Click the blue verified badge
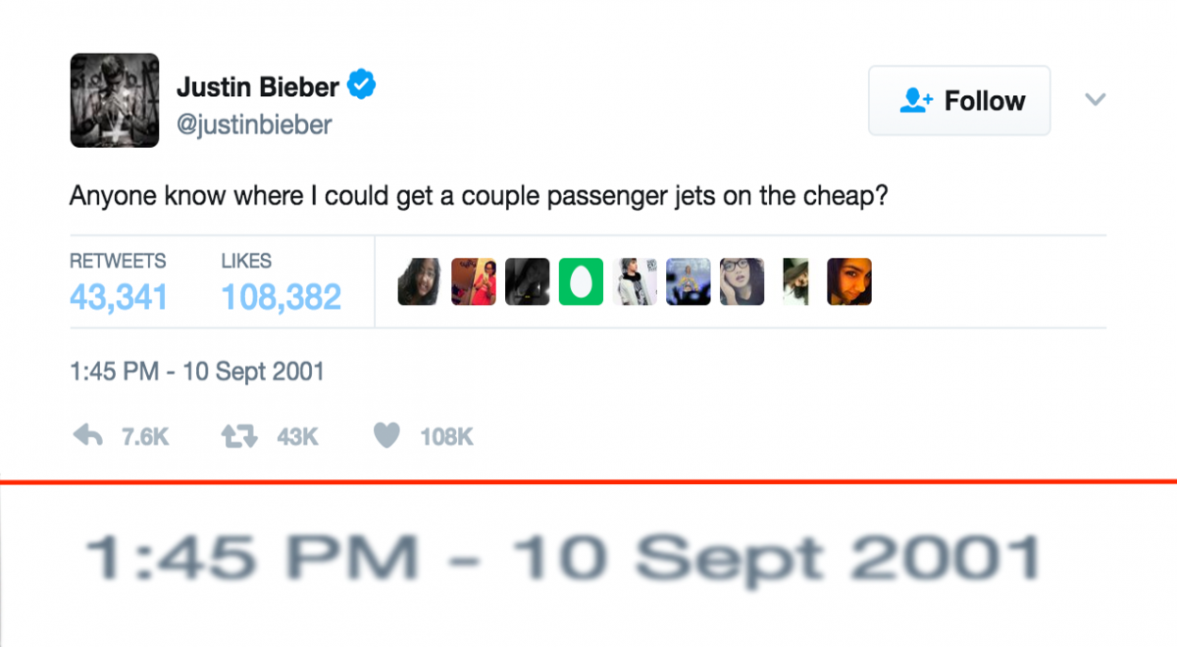 tap(363, 86)
